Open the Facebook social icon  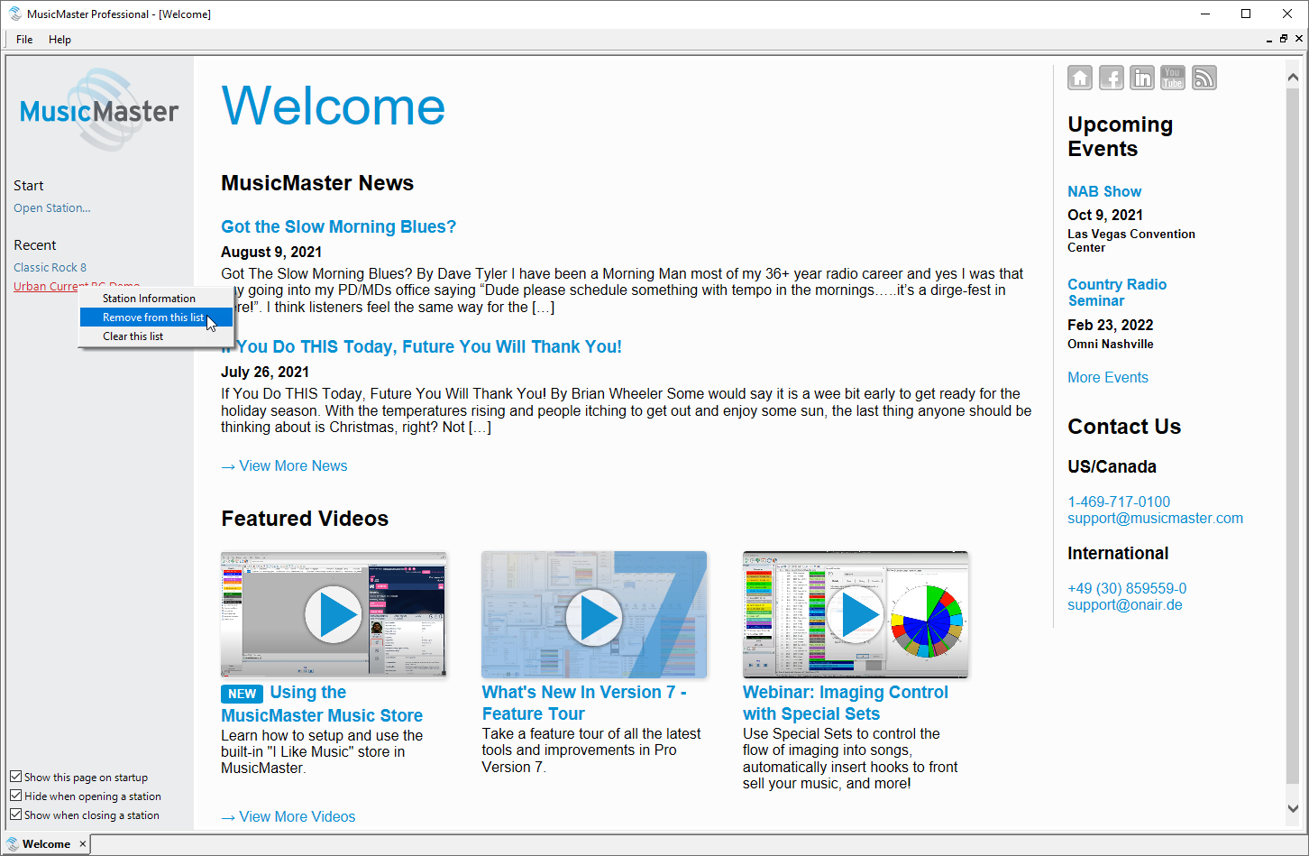tap(1111, 78)
